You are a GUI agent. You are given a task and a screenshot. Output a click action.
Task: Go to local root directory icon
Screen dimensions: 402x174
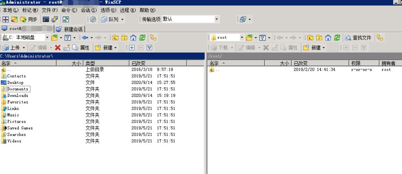coord(124,38)
